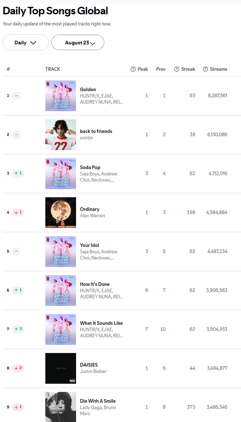Open the August 23 date picker
The image size is (241, 422).
pos(78,42)
